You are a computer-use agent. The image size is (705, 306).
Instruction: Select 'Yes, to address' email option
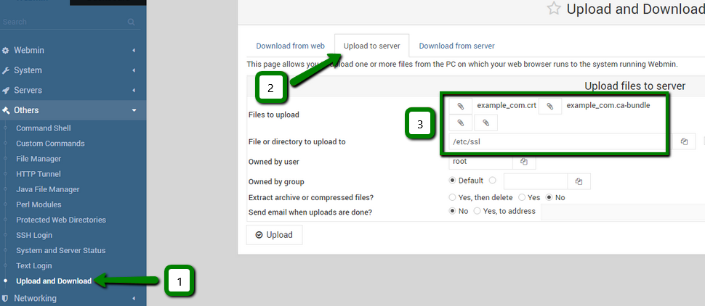(x=477, y=211)
